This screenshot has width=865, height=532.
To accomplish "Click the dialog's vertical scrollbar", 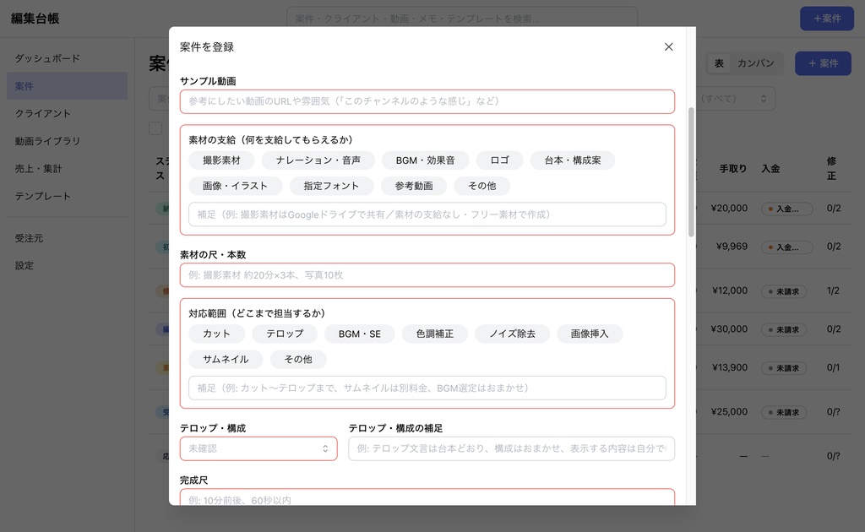I will (x=691, y=172).
